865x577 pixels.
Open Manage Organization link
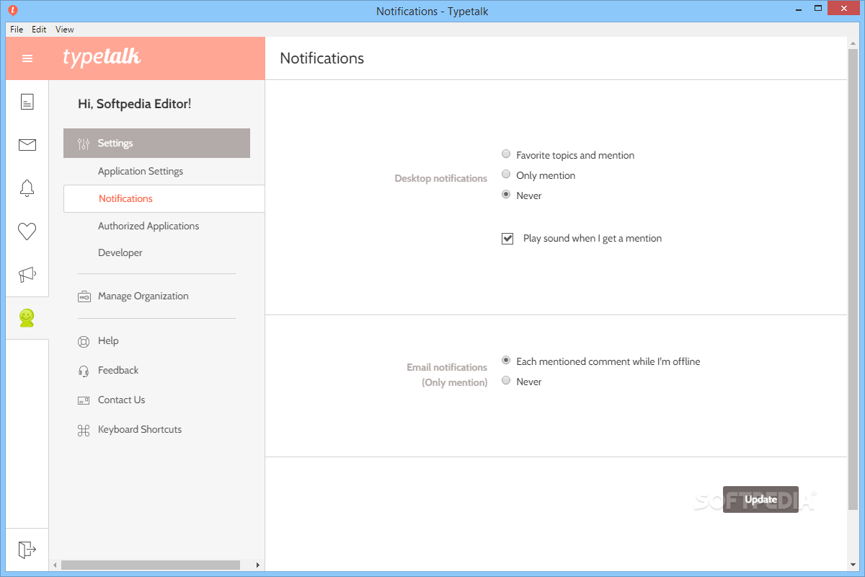(x=143, y=296)
